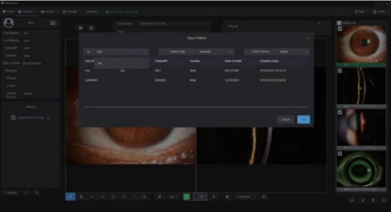Open the hamburger menu beside patient name

[x=52, y=23]
